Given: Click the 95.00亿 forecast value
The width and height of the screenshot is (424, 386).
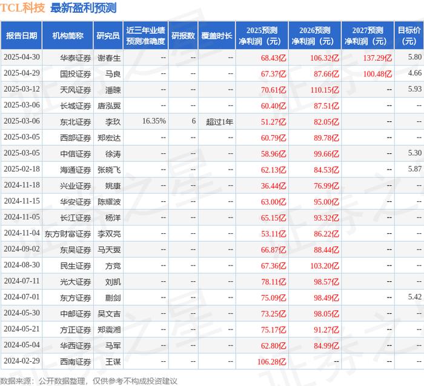Looking at the screenshot, I should coord(326,202).
